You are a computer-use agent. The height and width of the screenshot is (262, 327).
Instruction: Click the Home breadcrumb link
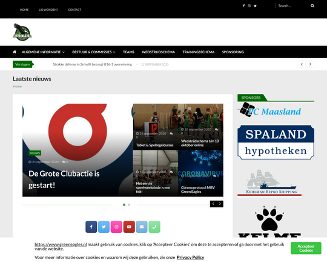(17, 86)
